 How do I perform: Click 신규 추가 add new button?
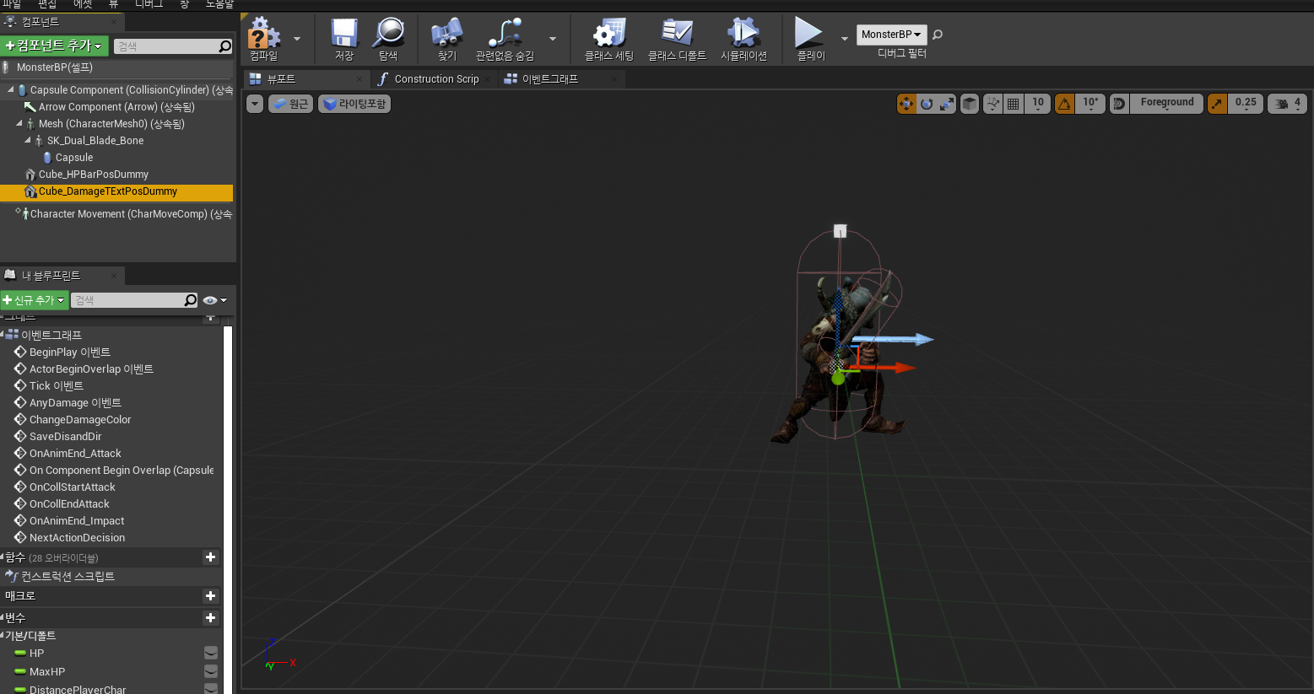[35, 300]
